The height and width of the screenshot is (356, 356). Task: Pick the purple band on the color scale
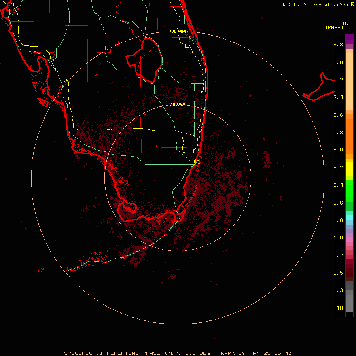[349, 40]
